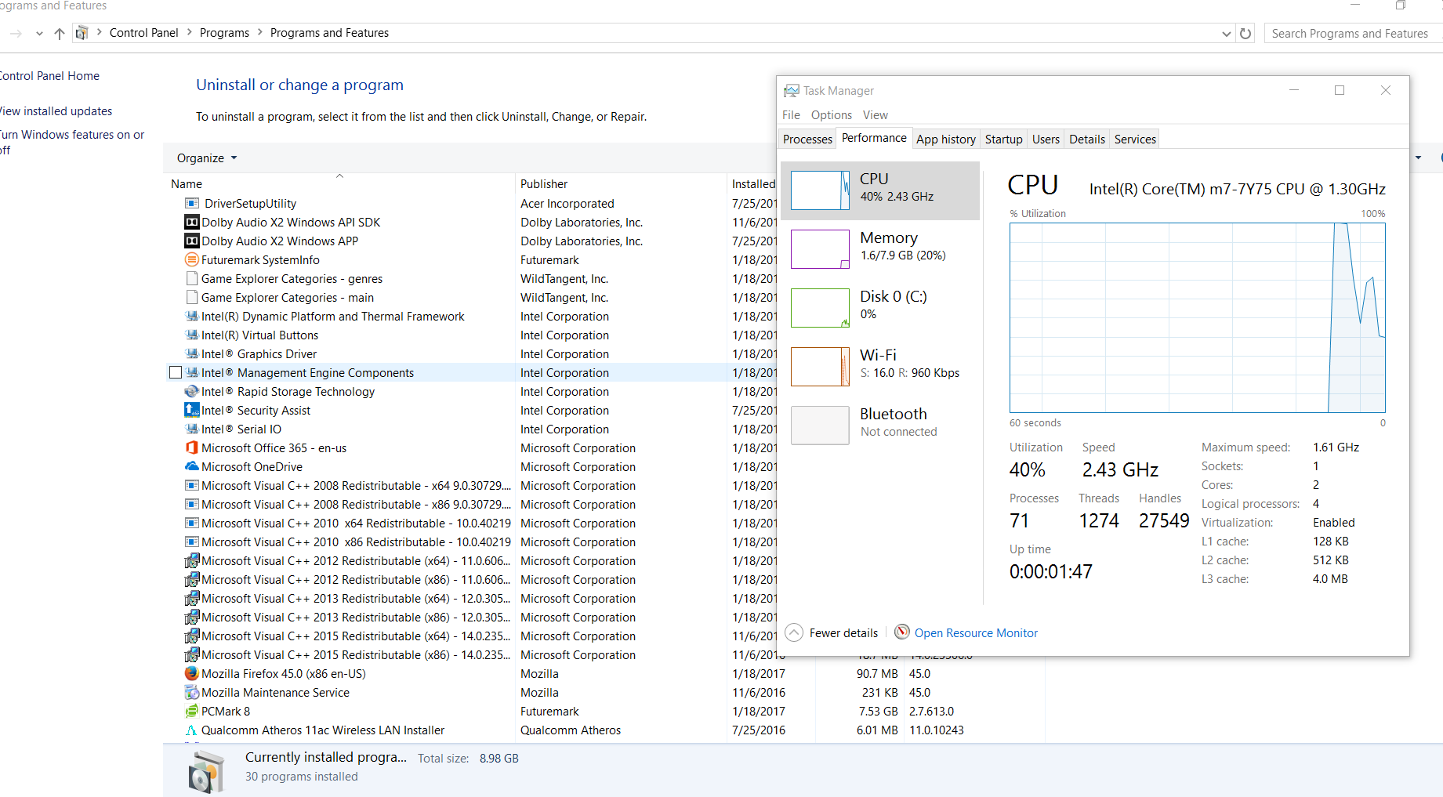Click the Task Manager title bar icon
The height and width of the screenshot is (797, 1443).
(x=792, y=91)
